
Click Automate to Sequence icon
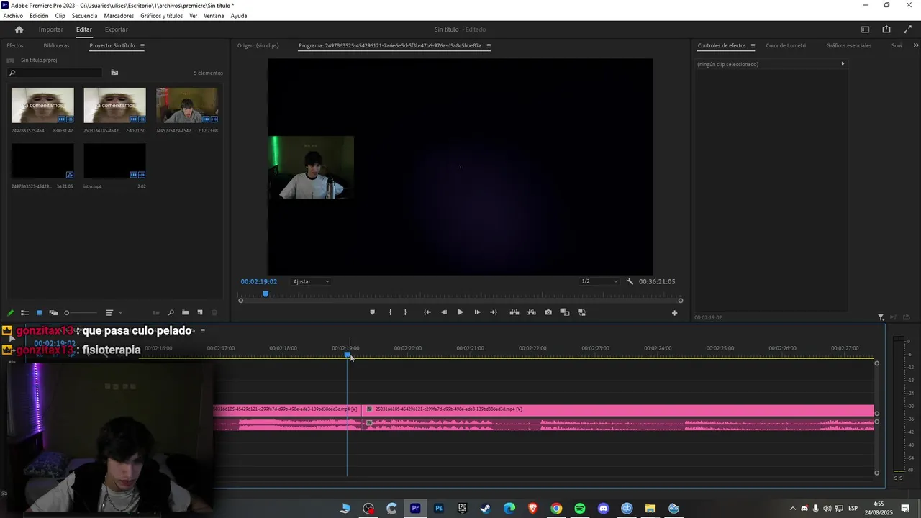click(x=156, y=313)
